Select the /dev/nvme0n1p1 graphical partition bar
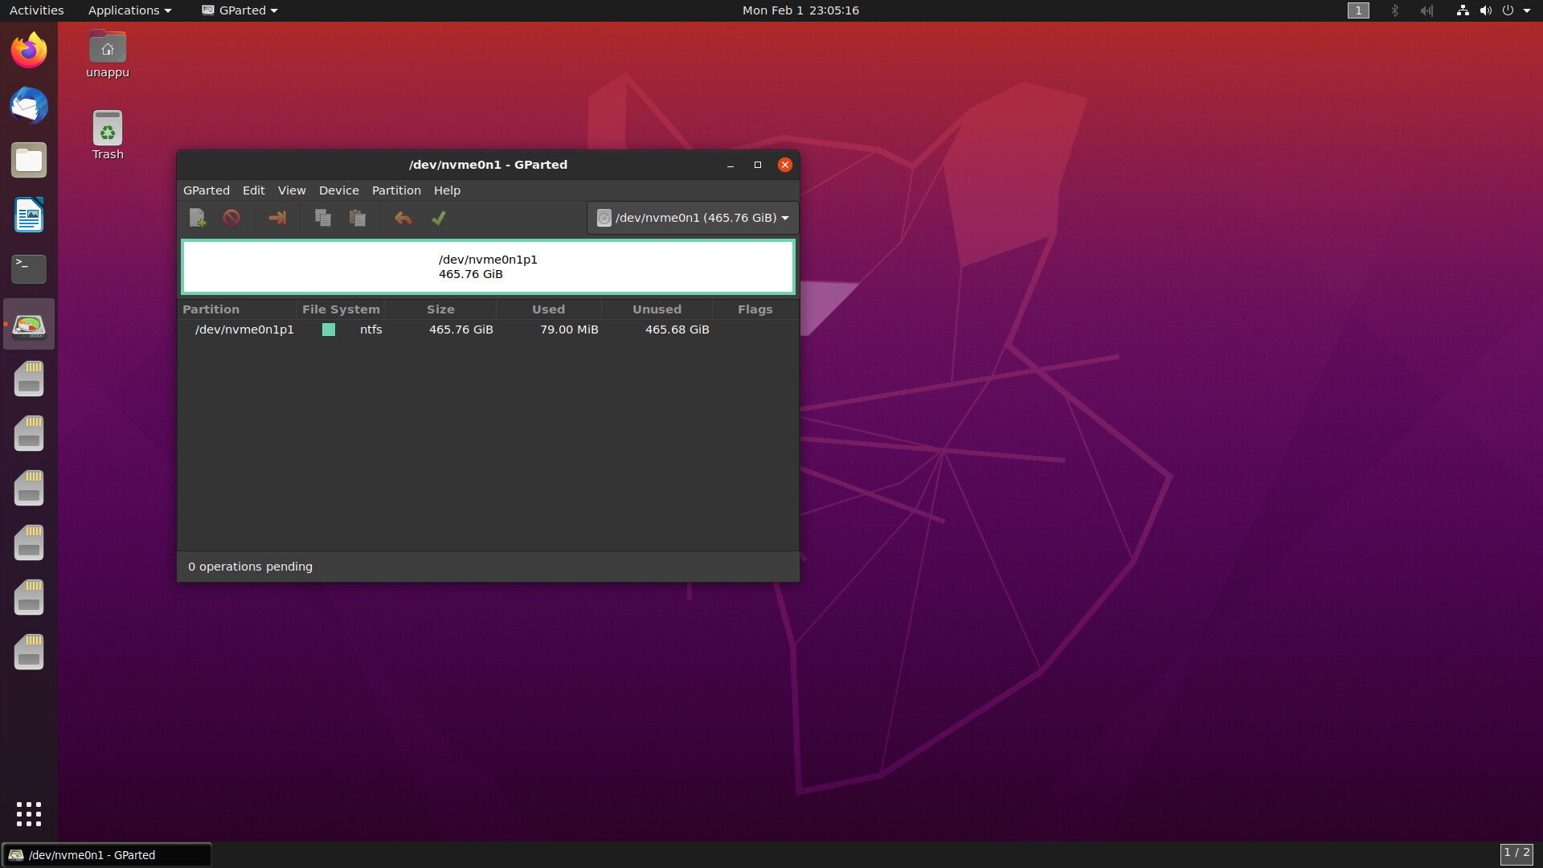Screen dimensions: 1543x868 click(x=488, y=267)
